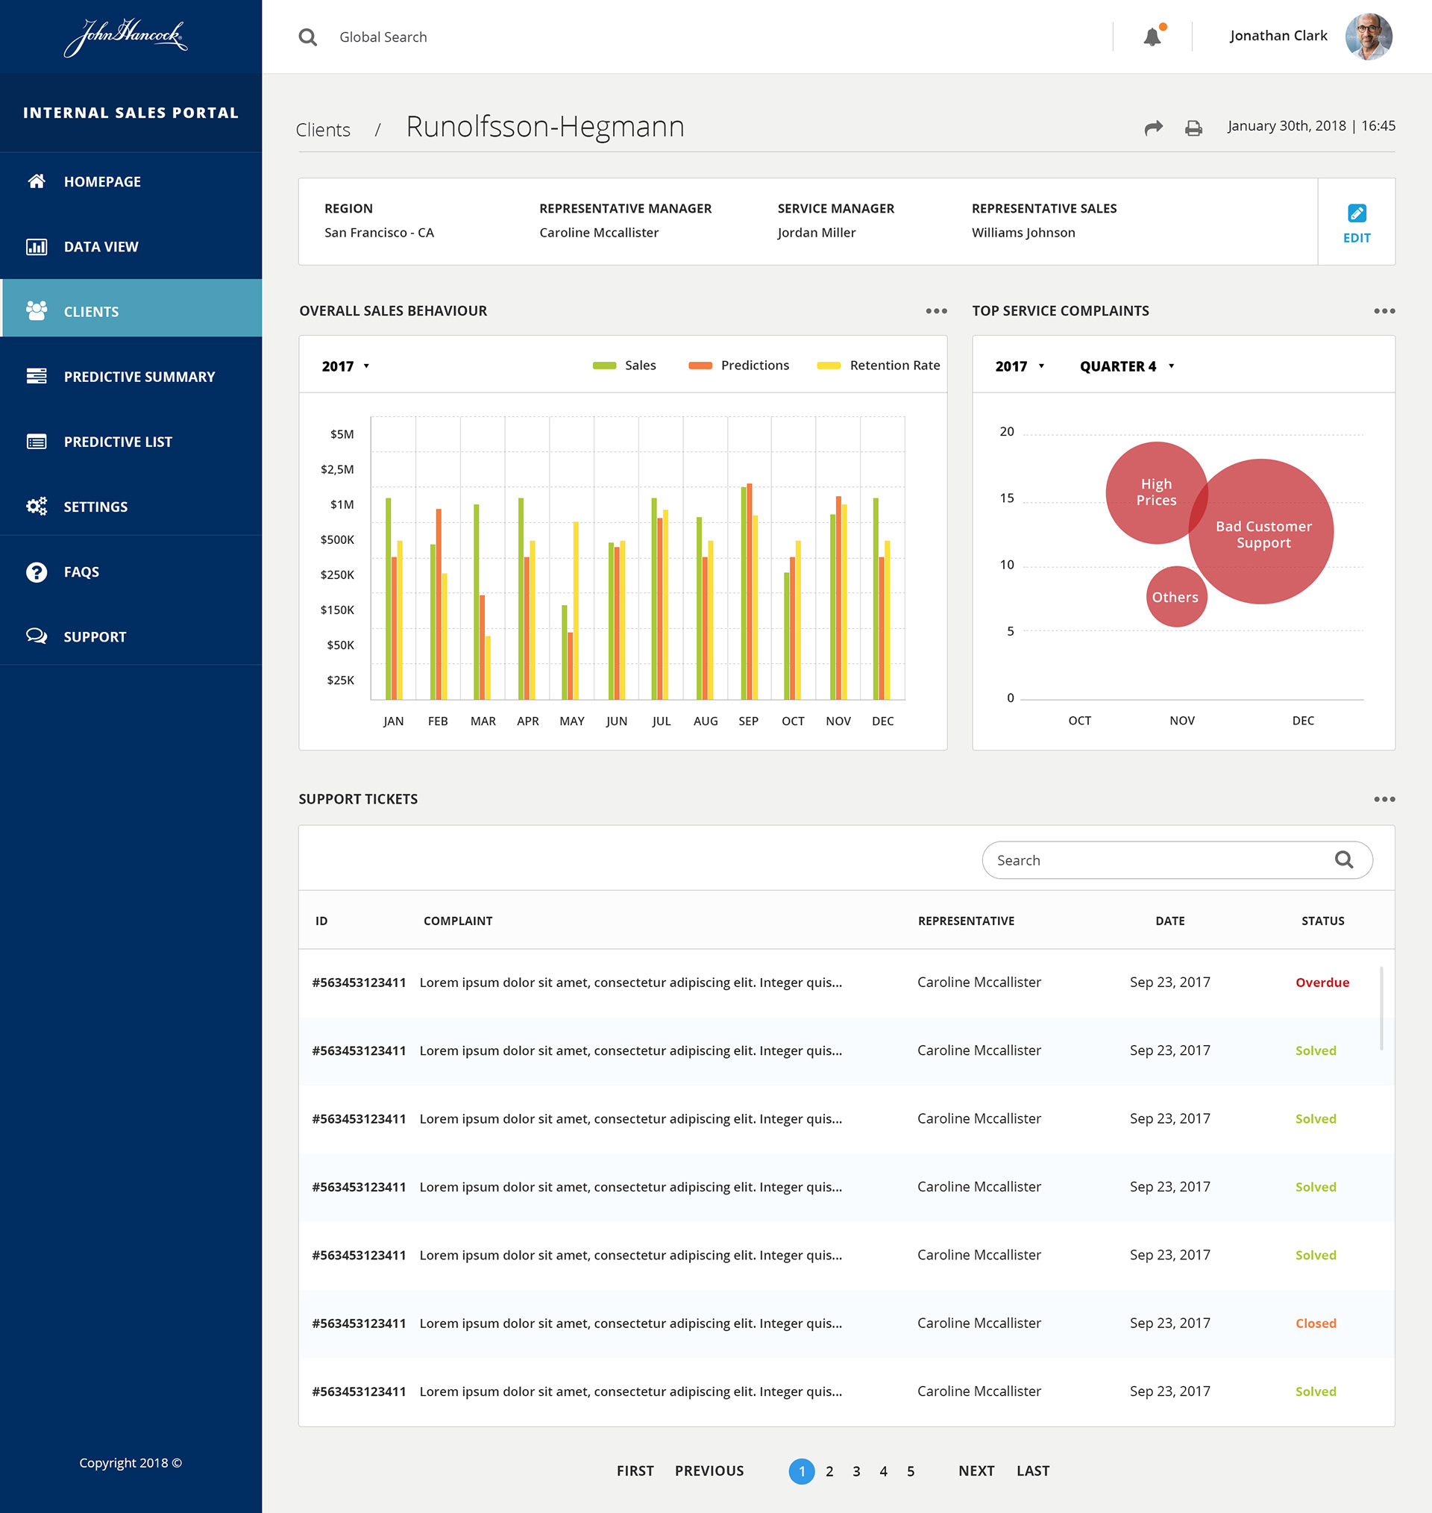Viewport: 1432px width, 1513px height.
Task: Click the print icon
Action: [1193, 128]
